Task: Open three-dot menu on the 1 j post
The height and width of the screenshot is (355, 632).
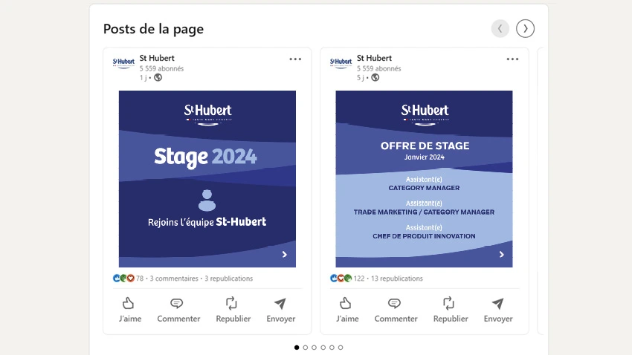Action: (x=295, y=59)
